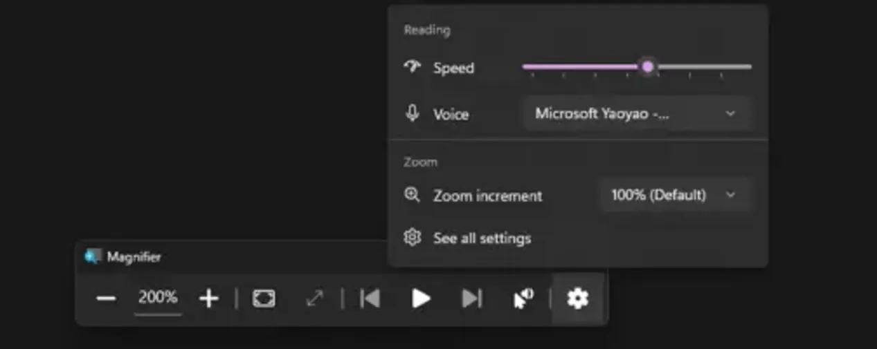Click the Speed label text
The width and height of the screenshot is (877, 349).
tap(453, 68)
